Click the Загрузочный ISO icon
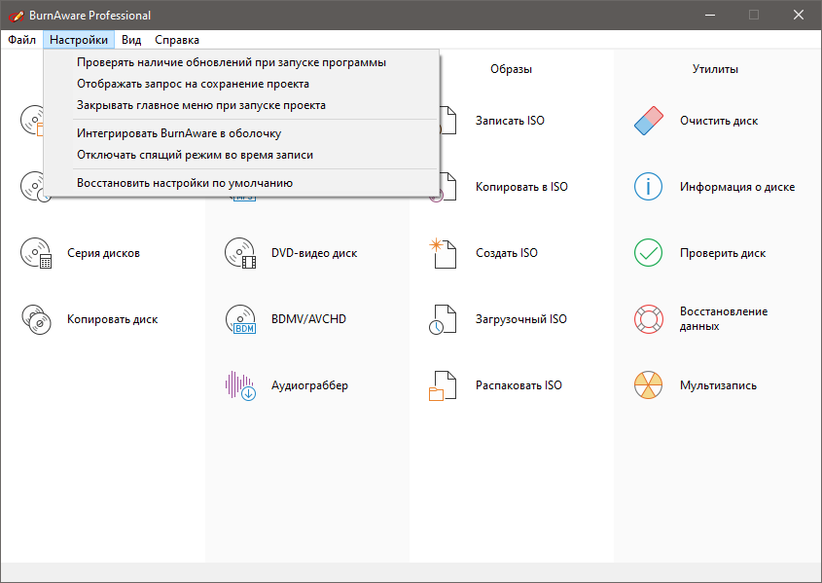Viewport: 822px width, 583px height. click(444, 319)
